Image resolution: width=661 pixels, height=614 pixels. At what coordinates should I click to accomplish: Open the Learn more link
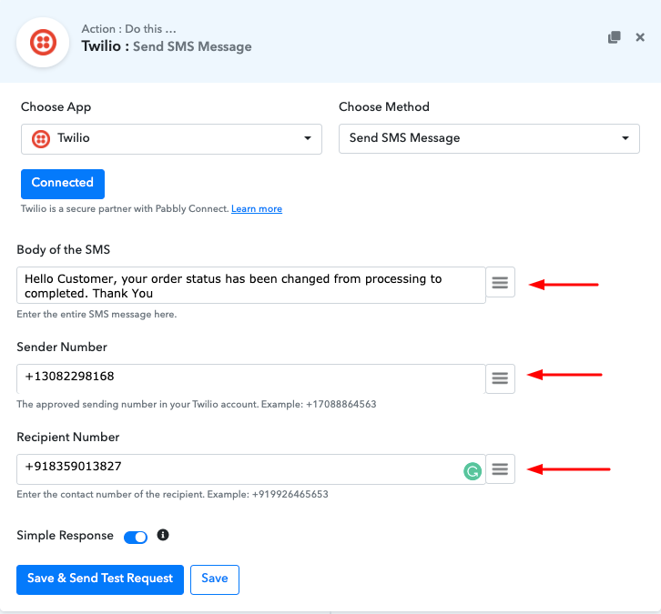[257, 209]
